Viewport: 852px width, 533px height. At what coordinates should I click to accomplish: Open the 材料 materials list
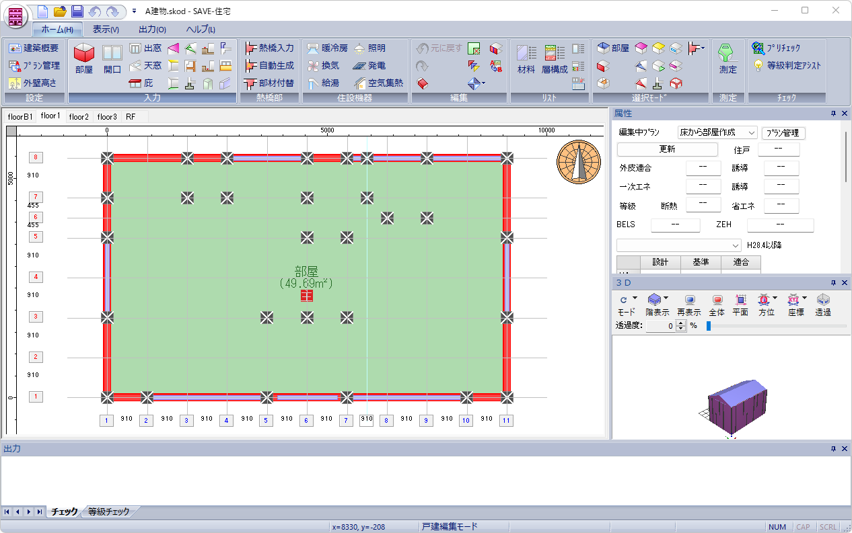[x=526, y=59]
